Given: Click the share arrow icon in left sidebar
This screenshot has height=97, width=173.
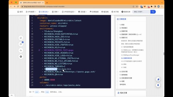Looking at the screenshot, I should tap(21, 50).
